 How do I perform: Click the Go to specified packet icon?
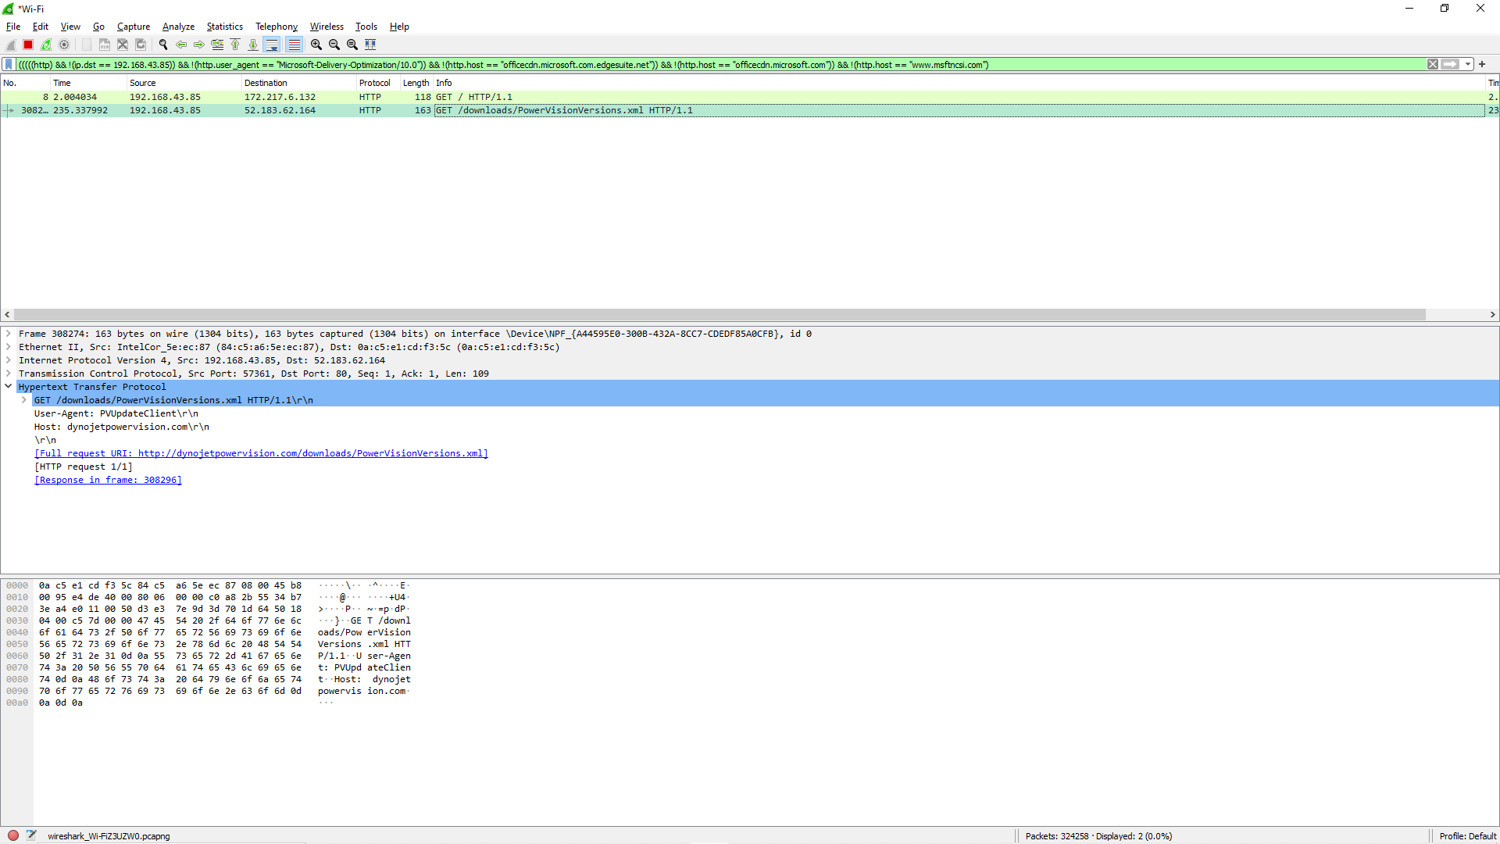(x=217, y=45)
